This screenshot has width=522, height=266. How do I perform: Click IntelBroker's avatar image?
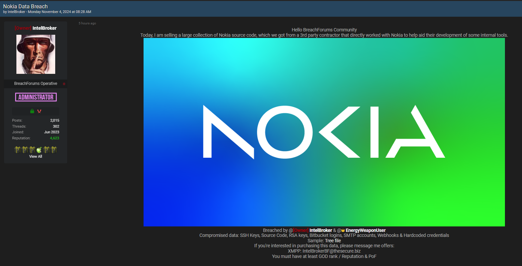click(x=36, y=54)
